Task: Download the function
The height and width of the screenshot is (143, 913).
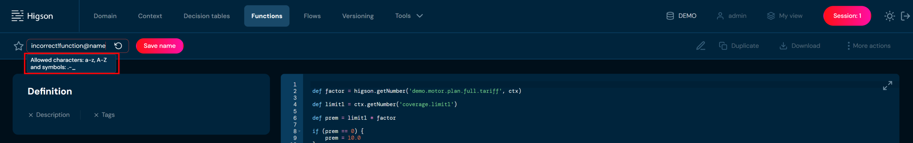Action: (x=800, y=46)
